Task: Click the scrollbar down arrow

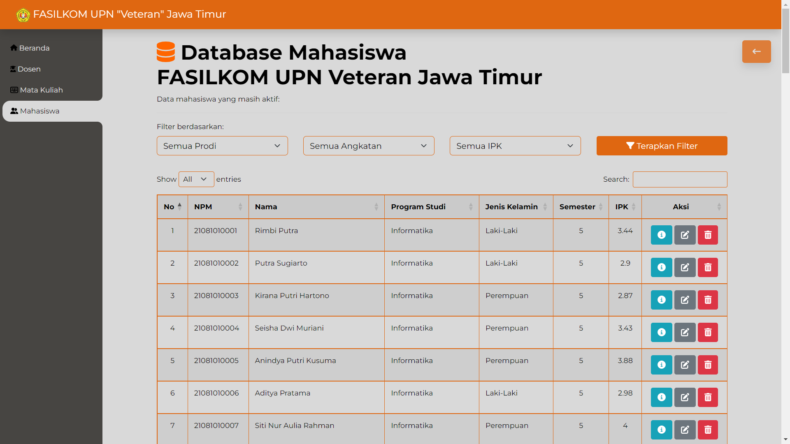Action: [785, 439]
